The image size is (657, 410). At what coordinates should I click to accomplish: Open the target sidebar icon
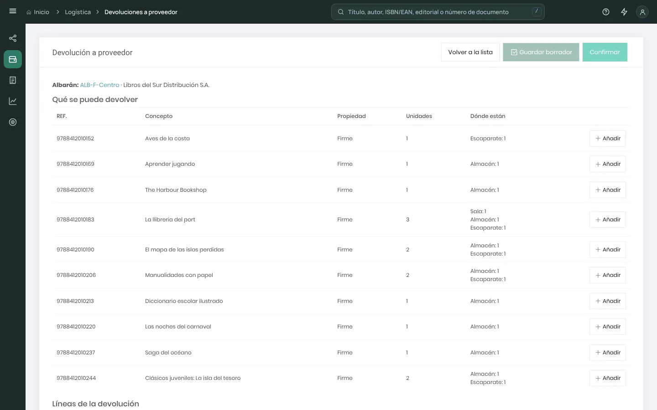(13, 122)
